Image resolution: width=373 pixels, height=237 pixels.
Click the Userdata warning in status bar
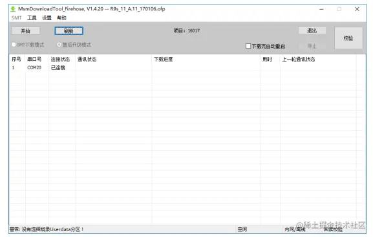47,229
